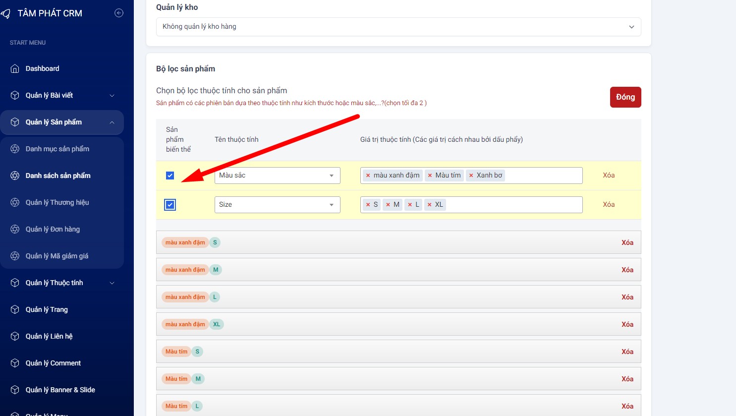
Task: Open Quản lý Đơn hàng menu item
Action: point(53,230)
